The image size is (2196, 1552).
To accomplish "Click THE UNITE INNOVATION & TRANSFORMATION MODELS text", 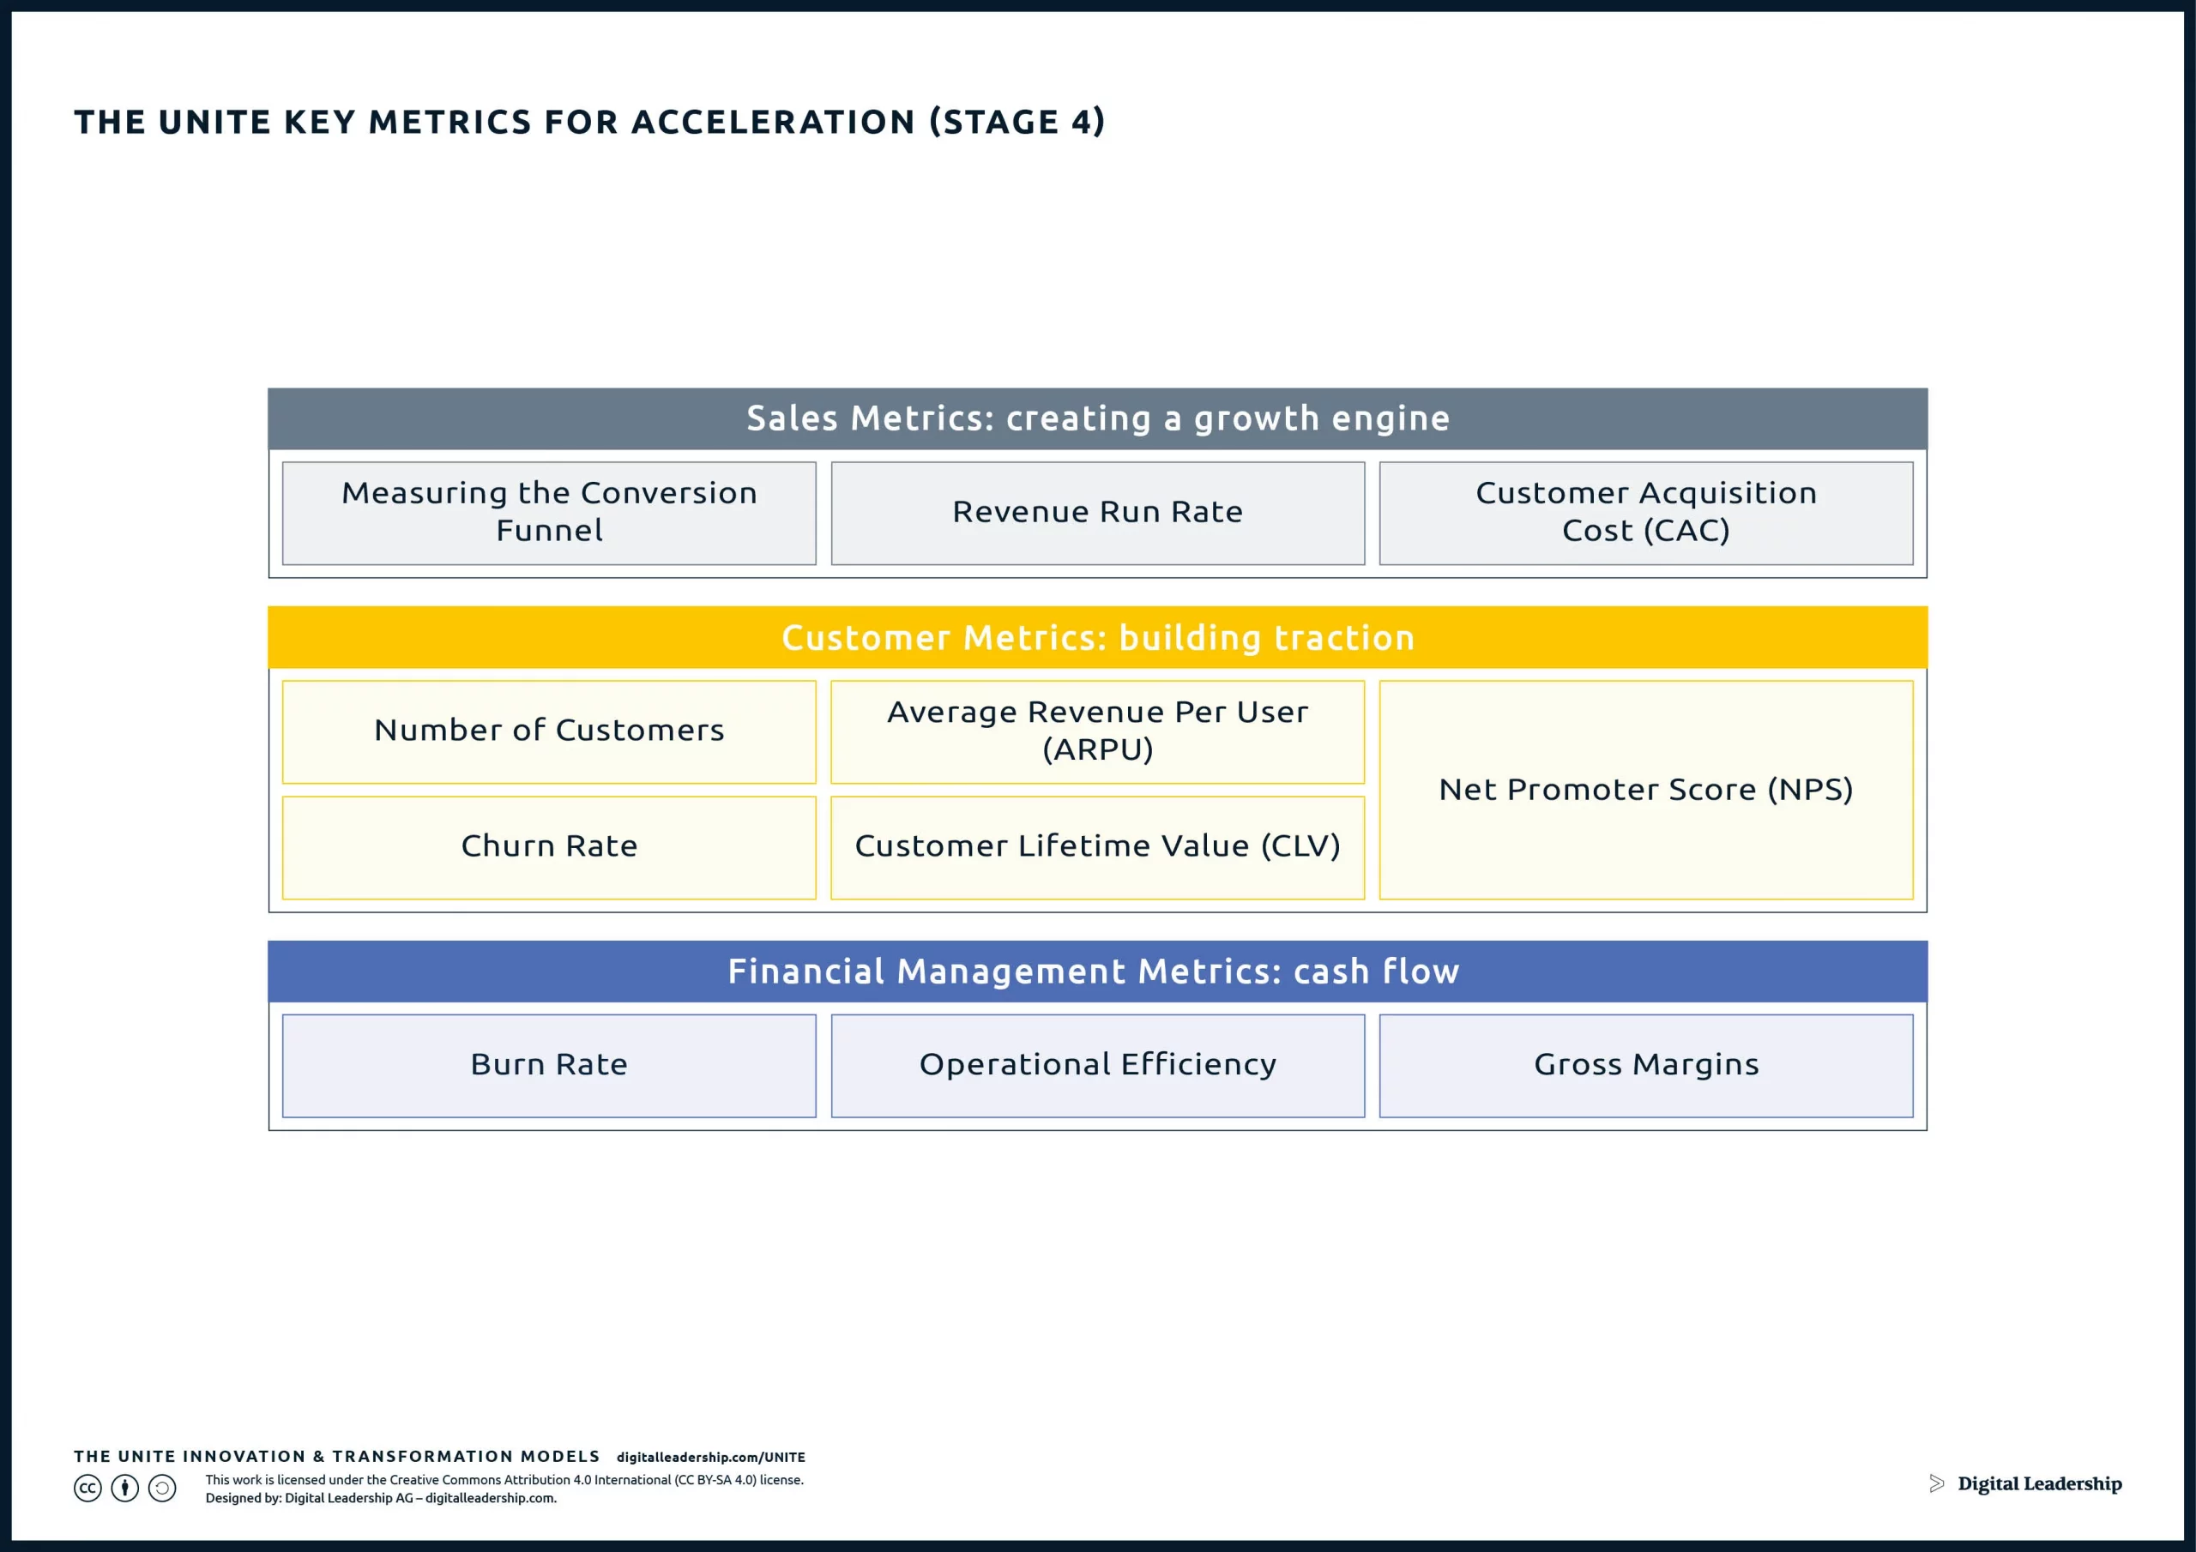I will coord(336,1456).
